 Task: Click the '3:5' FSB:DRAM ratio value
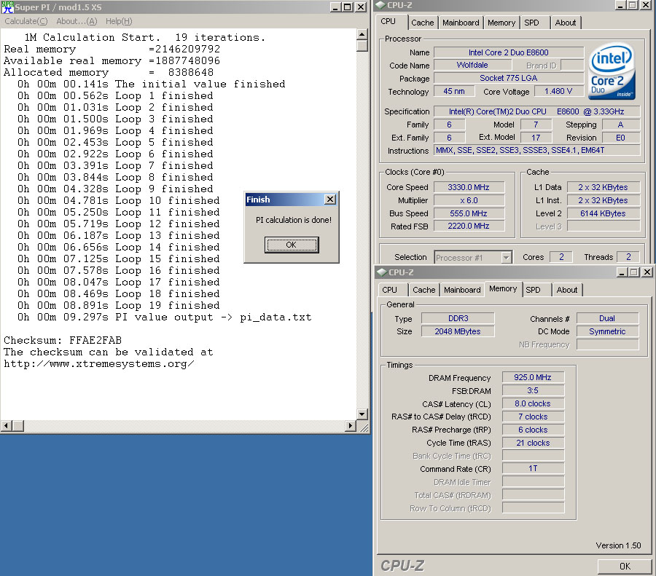tap(533, 390)
